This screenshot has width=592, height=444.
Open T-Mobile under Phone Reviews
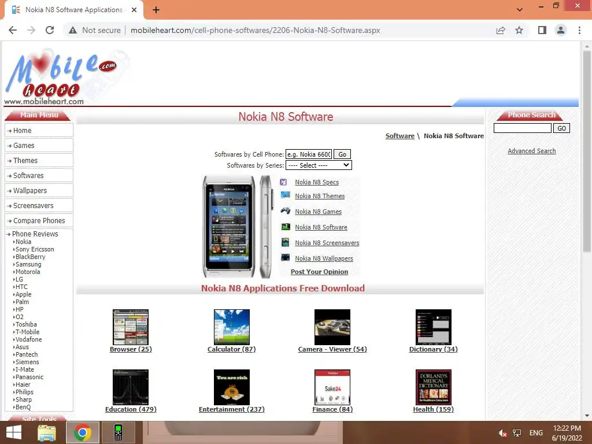[27, 332]
